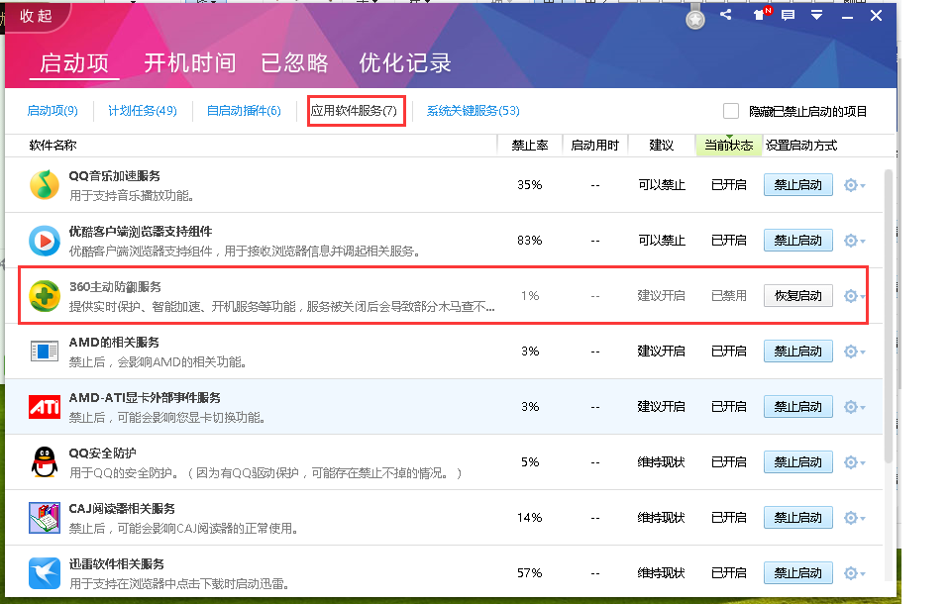Open the 已忽略 tab
The width and height of the screenshot is (951, 604).
[294, 63]
